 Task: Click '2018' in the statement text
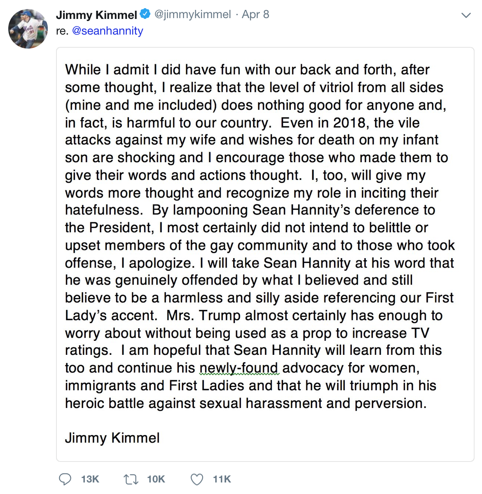coord(349,123)
